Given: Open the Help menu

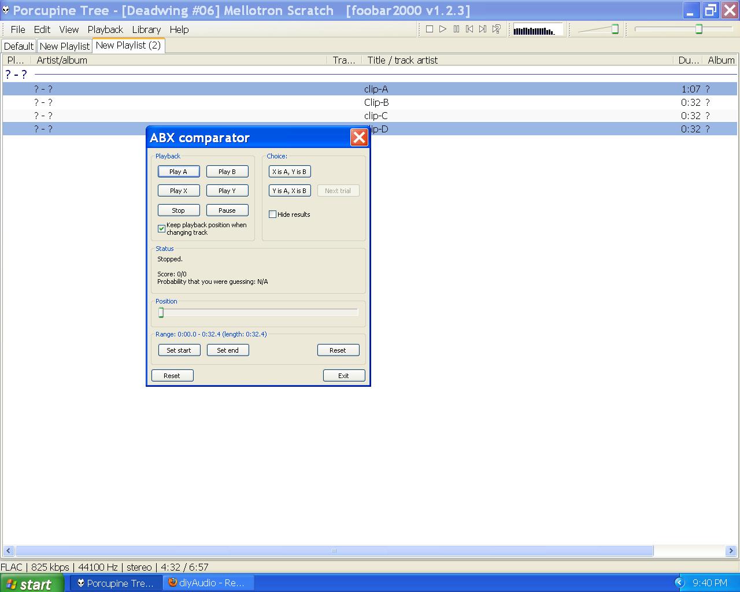Looking at the screenshot, I should 179,29.
